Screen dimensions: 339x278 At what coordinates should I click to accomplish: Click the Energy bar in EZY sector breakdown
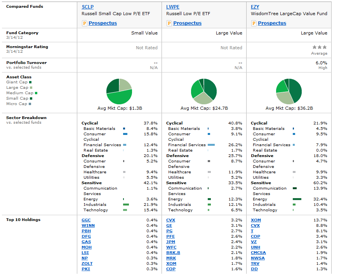[297, 199]
